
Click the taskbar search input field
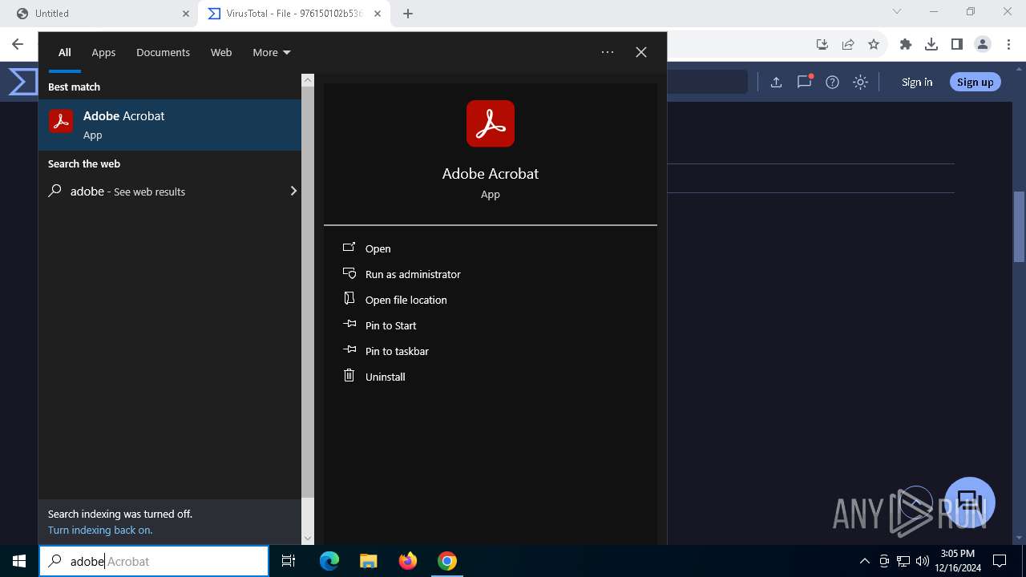click(x=154, y=561)
